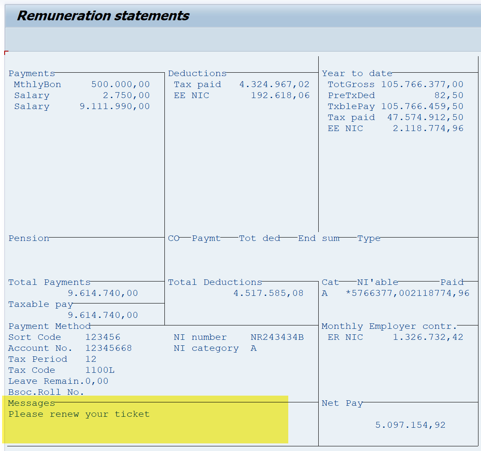
Task: Select Leave Remain. value 0,00
Action: (97, 381)
